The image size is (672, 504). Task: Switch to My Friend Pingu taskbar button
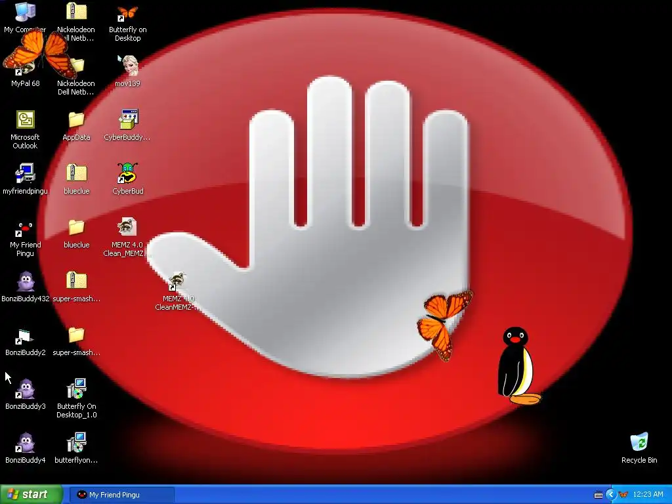(x=121, y=495)
